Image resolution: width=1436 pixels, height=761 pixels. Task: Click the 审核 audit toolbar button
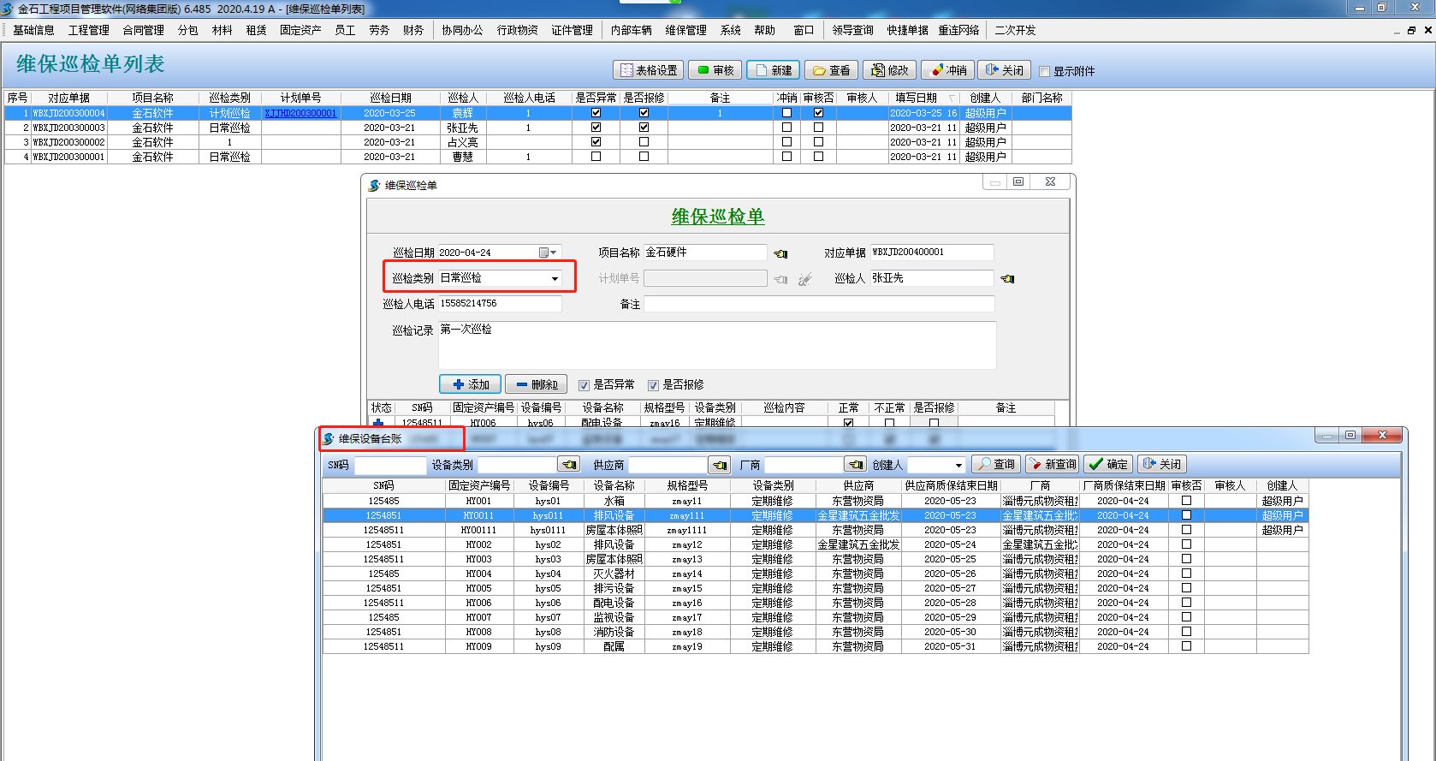[x=715, y=70]
